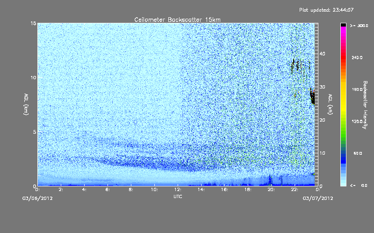Click the '60.0' colorbar label

coord(358,153)
